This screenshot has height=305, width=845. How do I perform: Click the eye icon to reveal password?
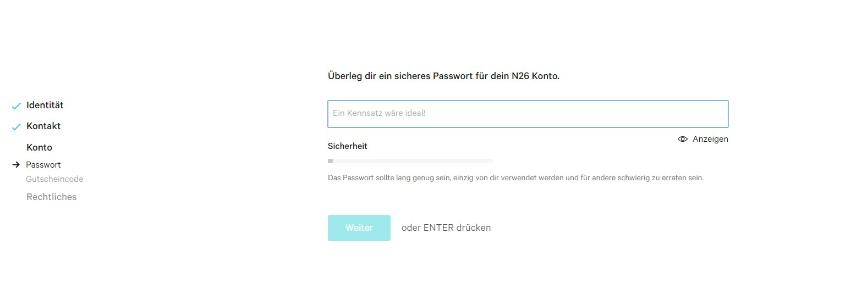pyautogui.click(x=683, y=139)
